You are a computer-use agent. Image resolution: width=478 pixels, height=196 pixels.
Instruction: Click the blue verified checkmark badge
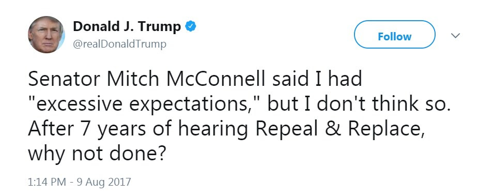pos(191,27)
